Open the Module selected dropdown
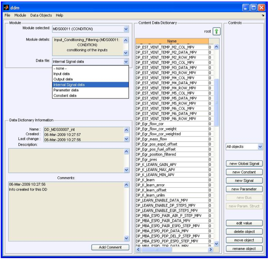 pos(126,29)
